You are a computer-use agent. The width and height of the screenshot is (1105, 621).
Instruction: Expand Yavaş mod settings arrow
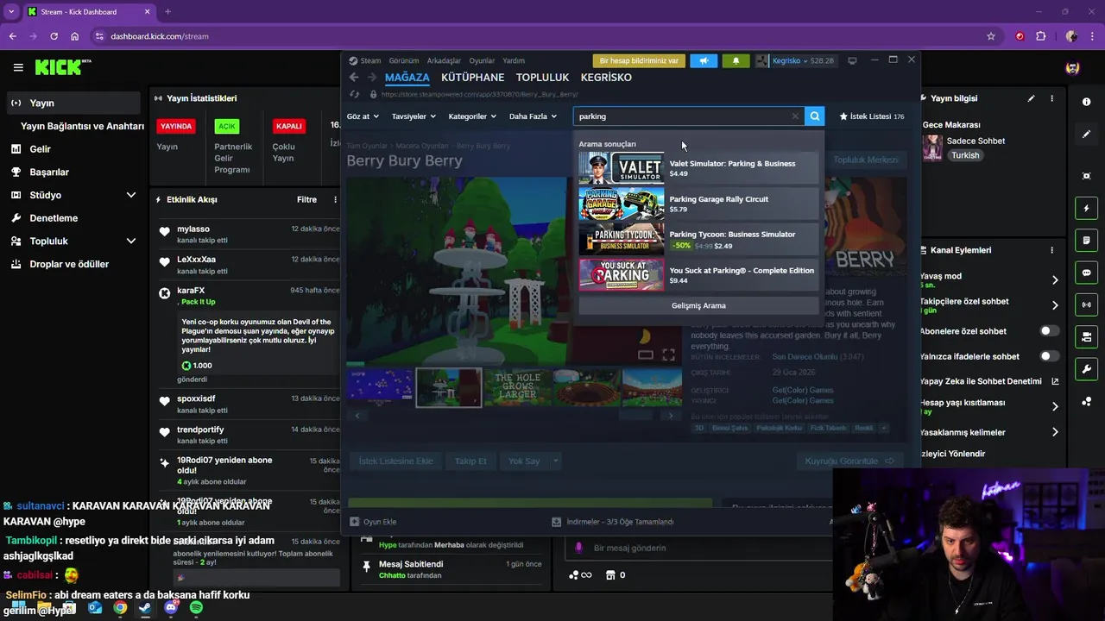click(x=1055, y=280)
